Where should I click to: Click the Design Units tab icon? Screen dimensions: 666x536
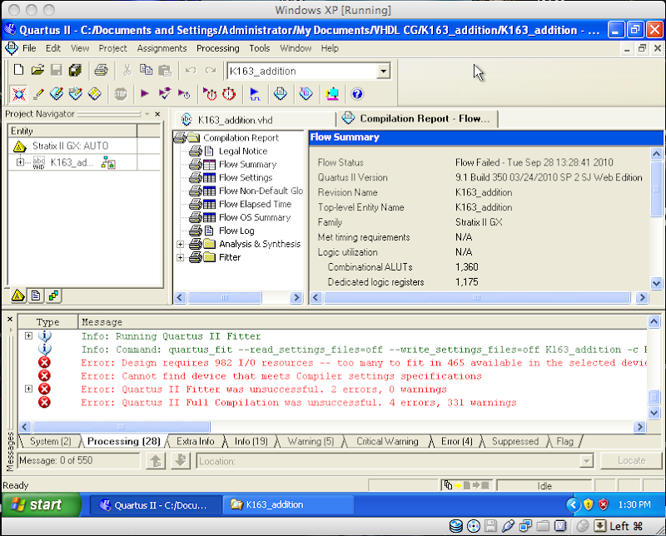click(53, 295)
